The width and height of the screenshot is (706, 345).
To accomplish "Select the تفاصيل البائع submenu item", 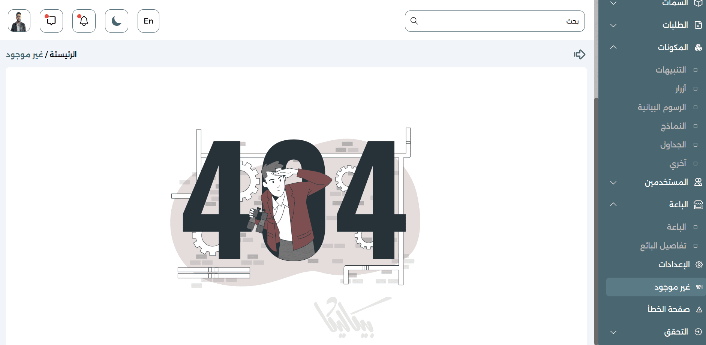I will click(663, 246).
